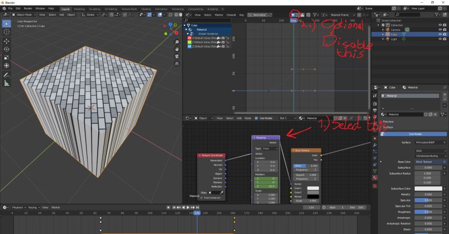Hide the Collection in viewport via eye

point(440,25)
